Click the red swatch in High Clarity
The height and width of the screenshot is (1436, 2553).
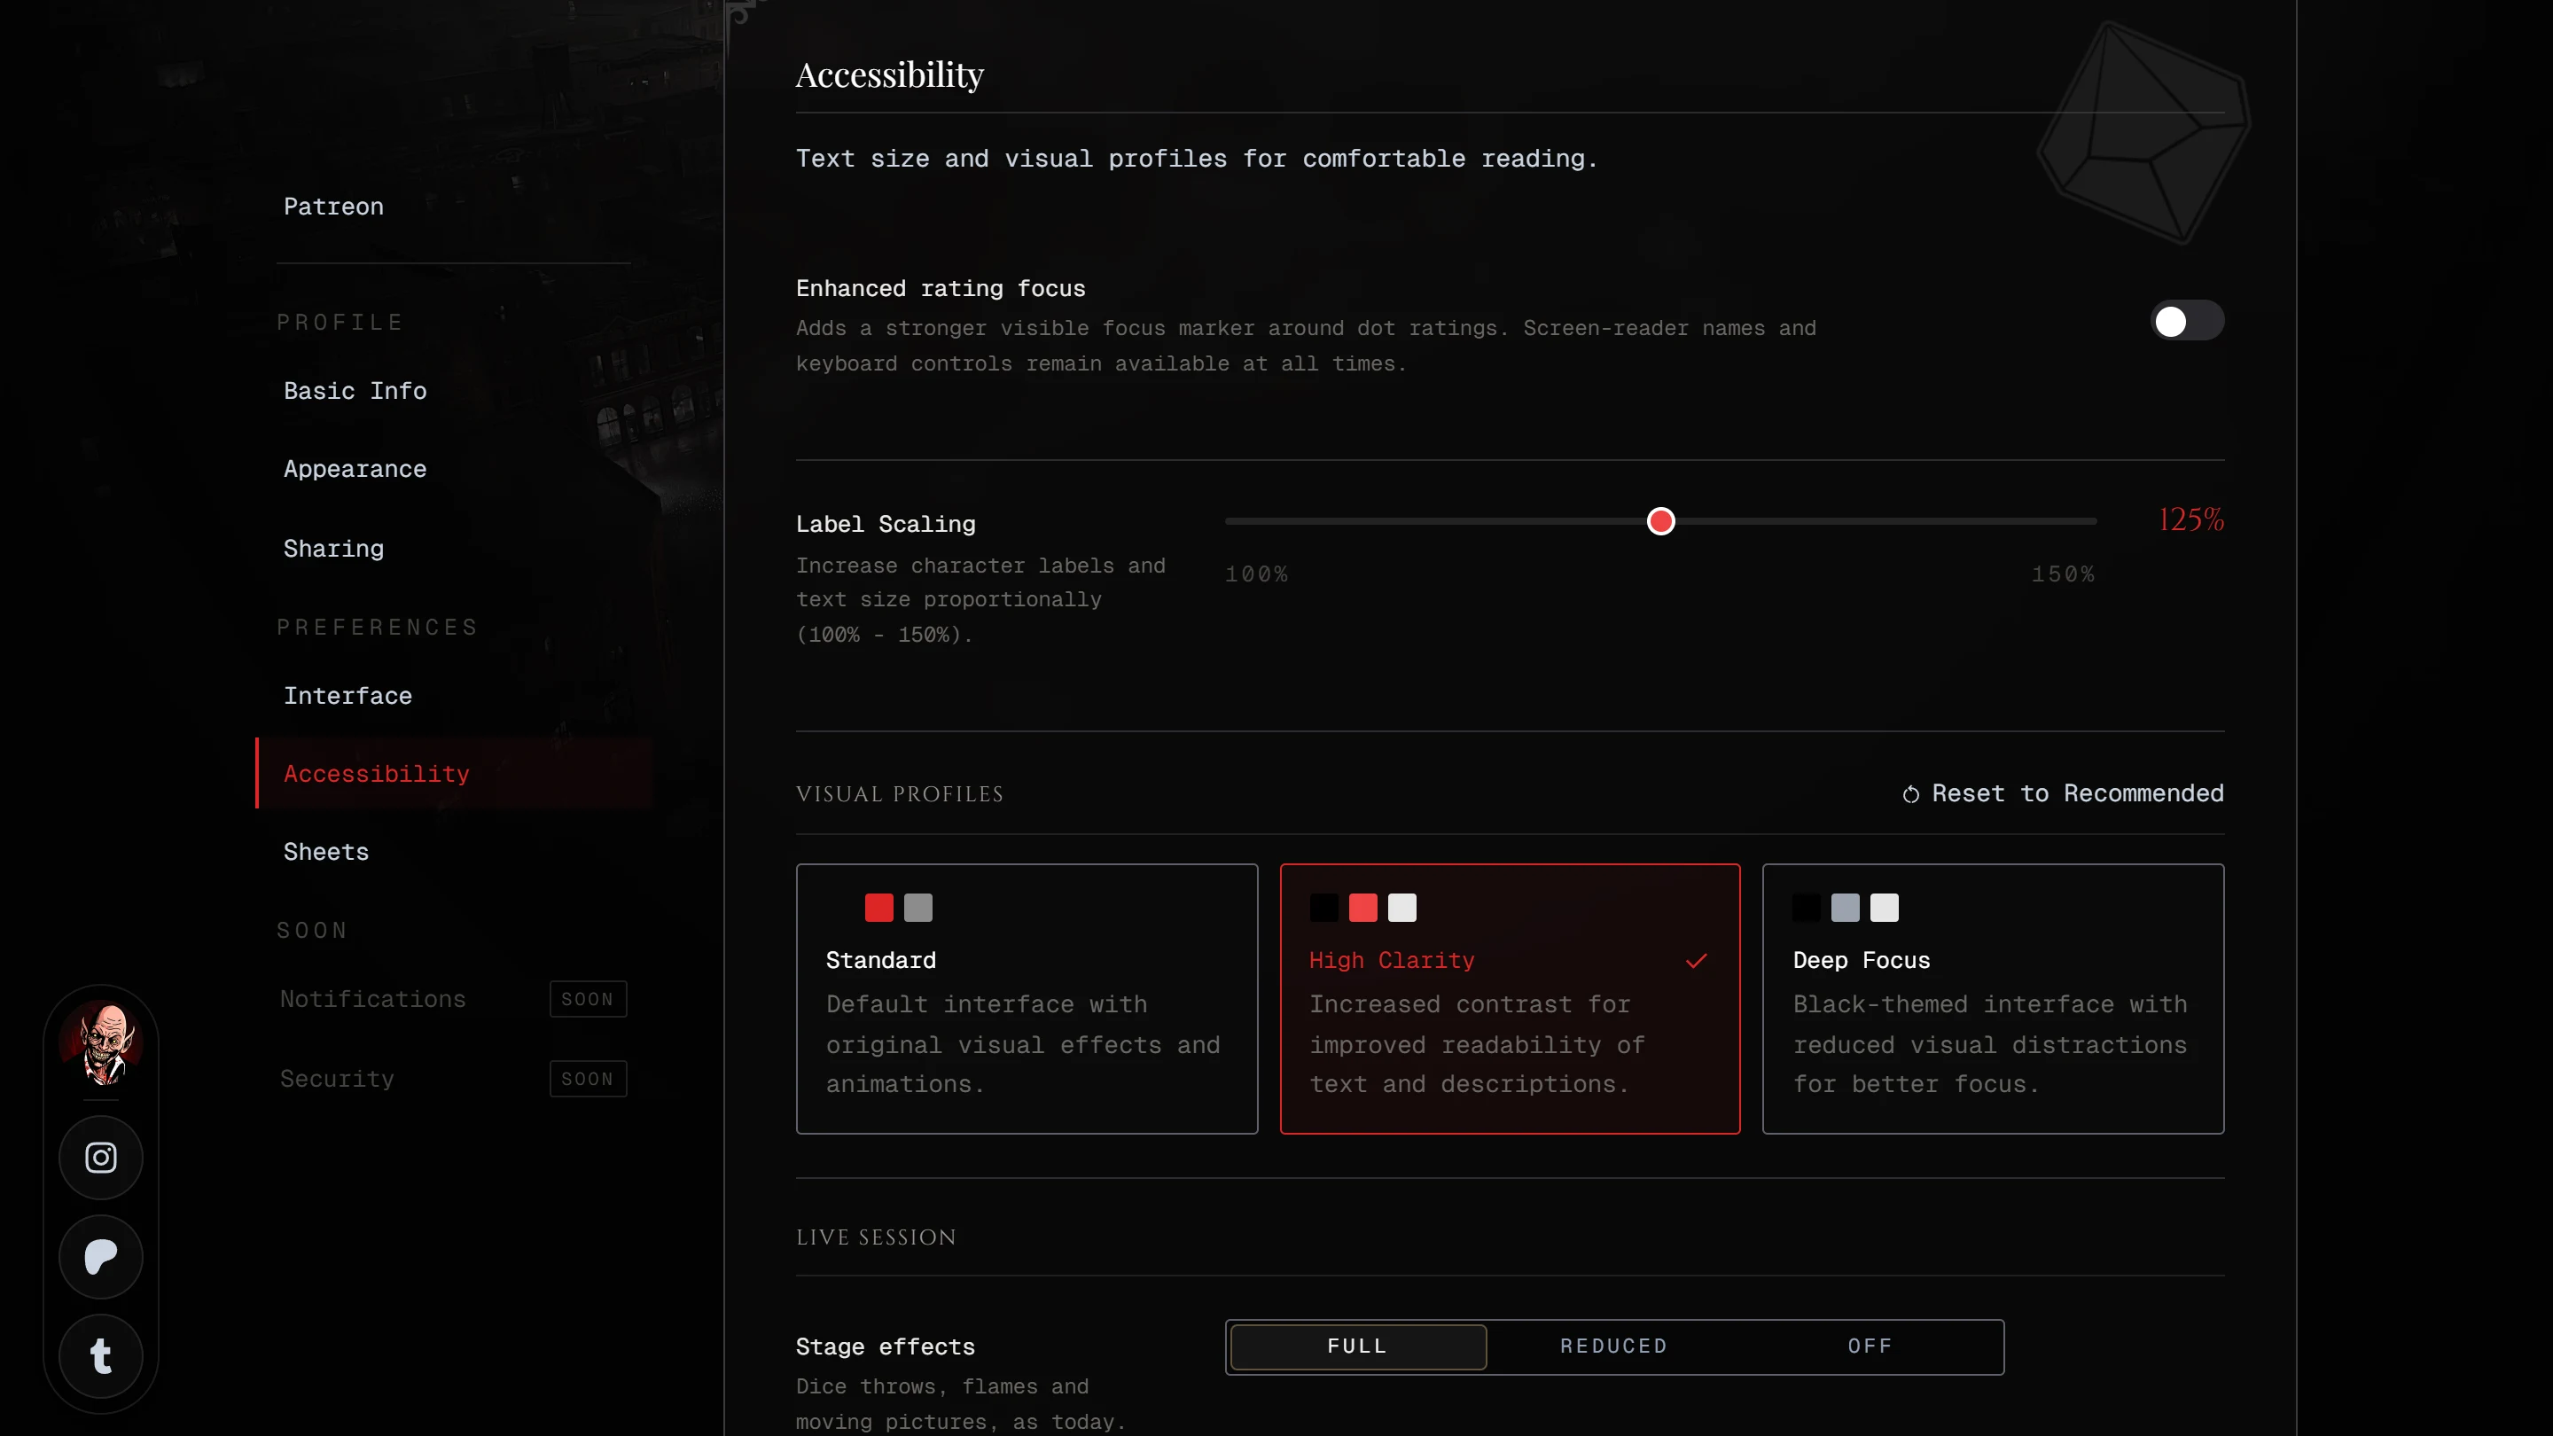pyautogui.click(x=1362, y=908)
